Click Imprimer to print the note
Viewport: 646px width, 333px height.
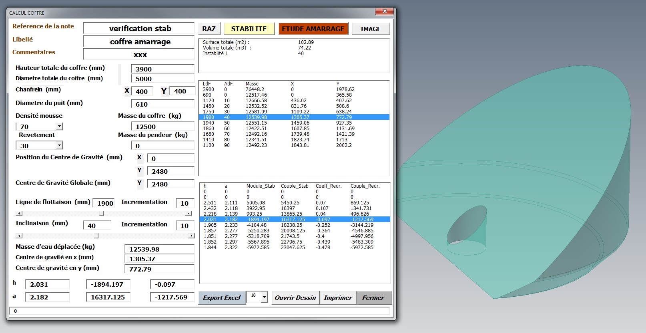(x=338, y=297)
